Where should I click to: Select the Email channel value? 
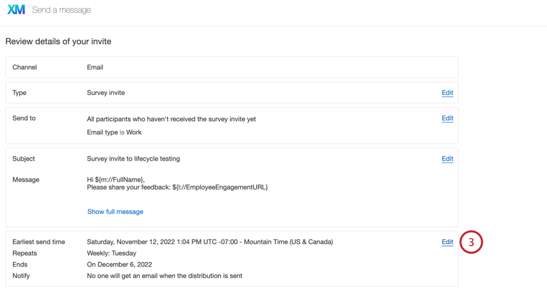[95, 67]
